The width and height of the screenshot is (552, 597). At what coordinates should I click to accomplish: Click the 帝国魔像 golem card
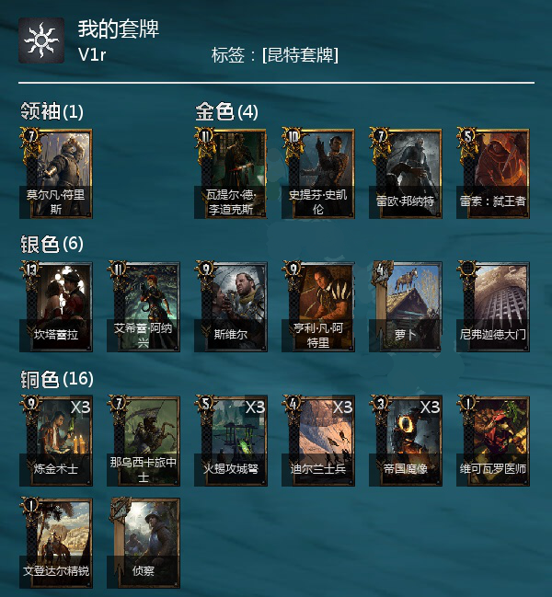coord(406,441)
